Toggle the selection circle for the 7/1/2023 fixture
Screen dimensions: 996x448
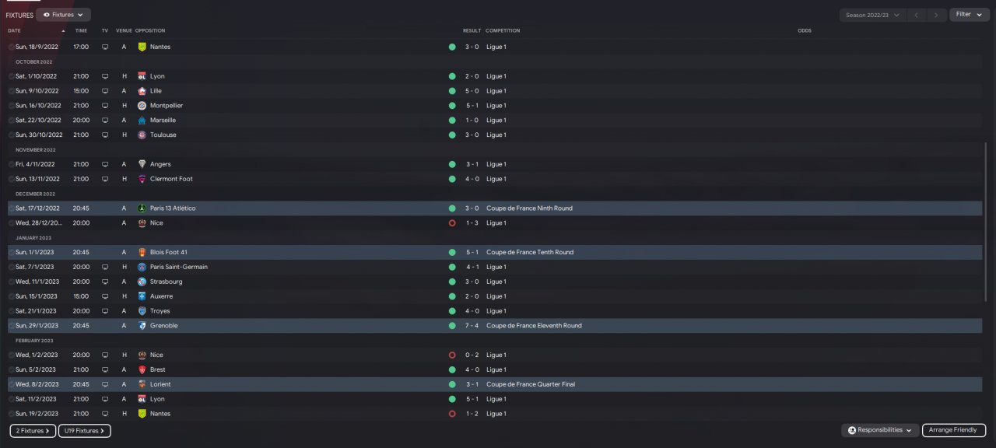[x=12, y=267]
